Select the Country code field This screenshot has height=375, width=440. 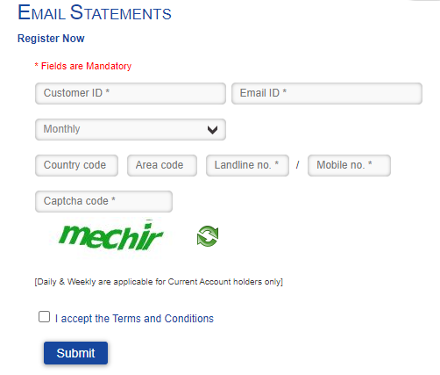76,165
